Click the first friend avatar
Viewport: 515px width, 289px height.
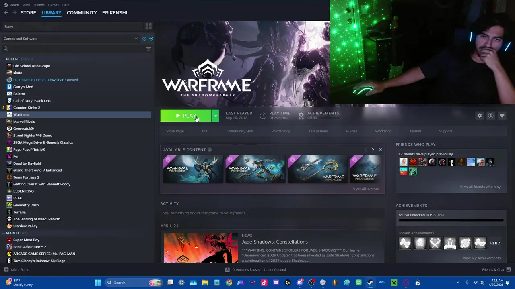(x=403, y=162)
